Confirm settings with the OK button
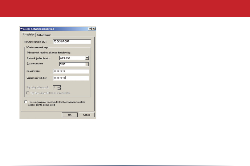The width and height of the screenshot is (250, 166). (70, 115)
